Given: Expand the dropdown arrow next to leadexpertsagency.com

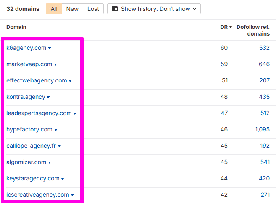Looking at the screenshot, I should point(75,113).
